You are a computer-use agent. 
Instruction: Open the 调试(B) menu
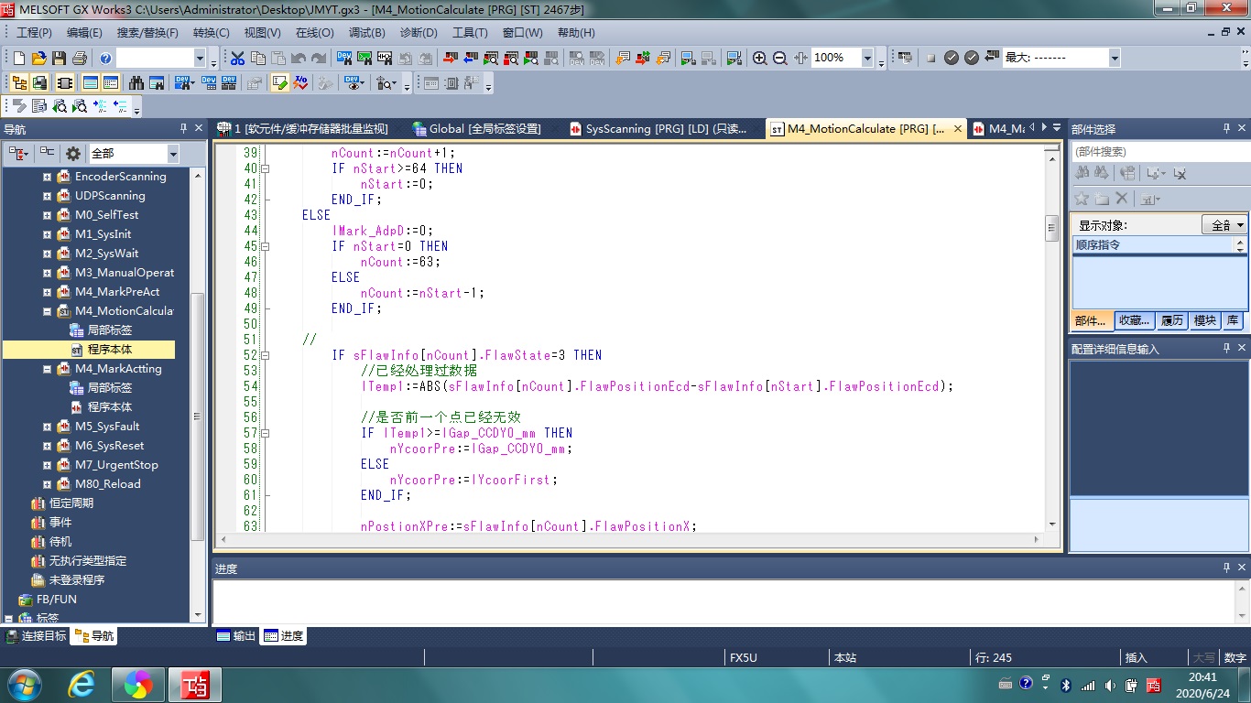point(366,32)
